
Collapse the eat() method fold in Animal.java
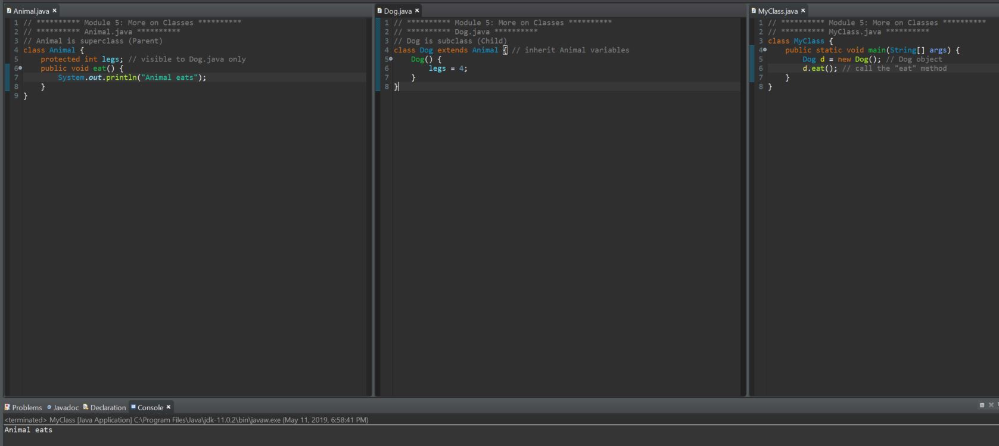point(21,68)
